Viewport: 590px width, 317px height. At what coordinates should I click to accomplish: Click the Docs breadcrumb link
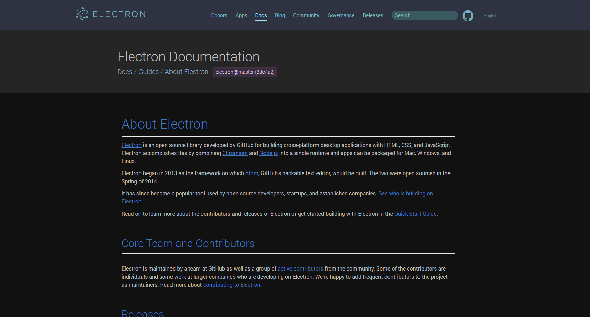point(125,72)
